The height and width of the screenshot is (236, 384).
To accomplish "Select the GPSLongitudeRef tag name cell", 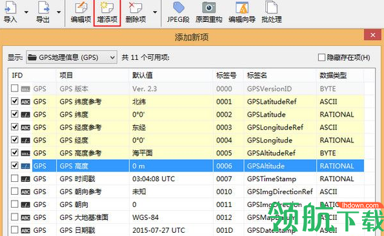I will pyautogui.click(x=275, y=128).
